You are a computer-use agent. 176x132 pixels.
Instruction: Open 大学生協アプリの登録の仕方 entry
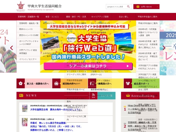click(148, 67)
